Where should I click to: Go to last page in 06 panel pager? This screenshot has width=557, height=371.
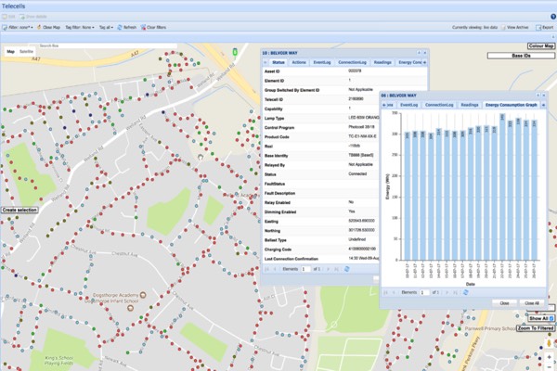coord(455,292)
